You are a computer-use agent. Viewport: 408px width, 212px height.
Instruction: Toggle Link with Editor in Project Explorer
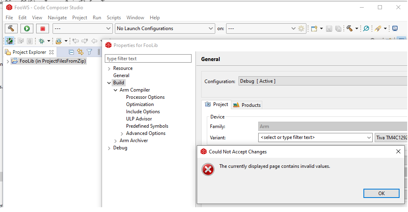pos(80,52)
